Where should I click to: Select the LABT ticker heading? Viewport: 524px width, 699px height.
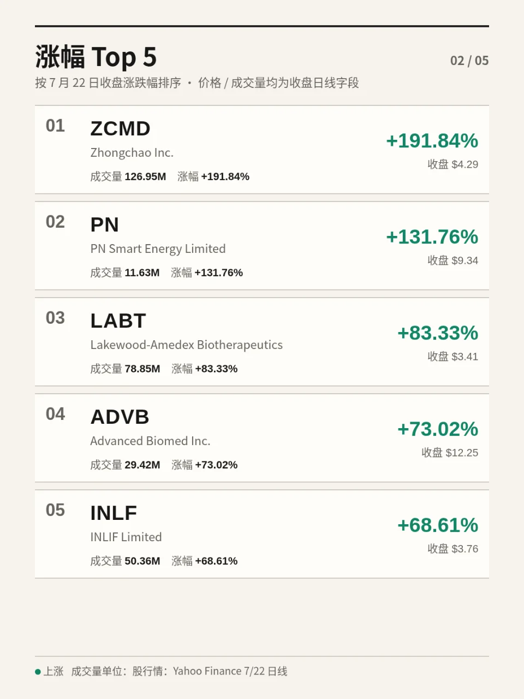[118, 321]
